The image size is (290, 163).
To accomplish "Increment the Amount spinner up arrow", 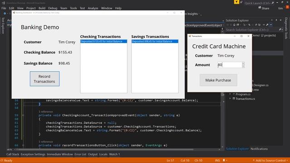I will pyautogui.click(x=243, y=63).
